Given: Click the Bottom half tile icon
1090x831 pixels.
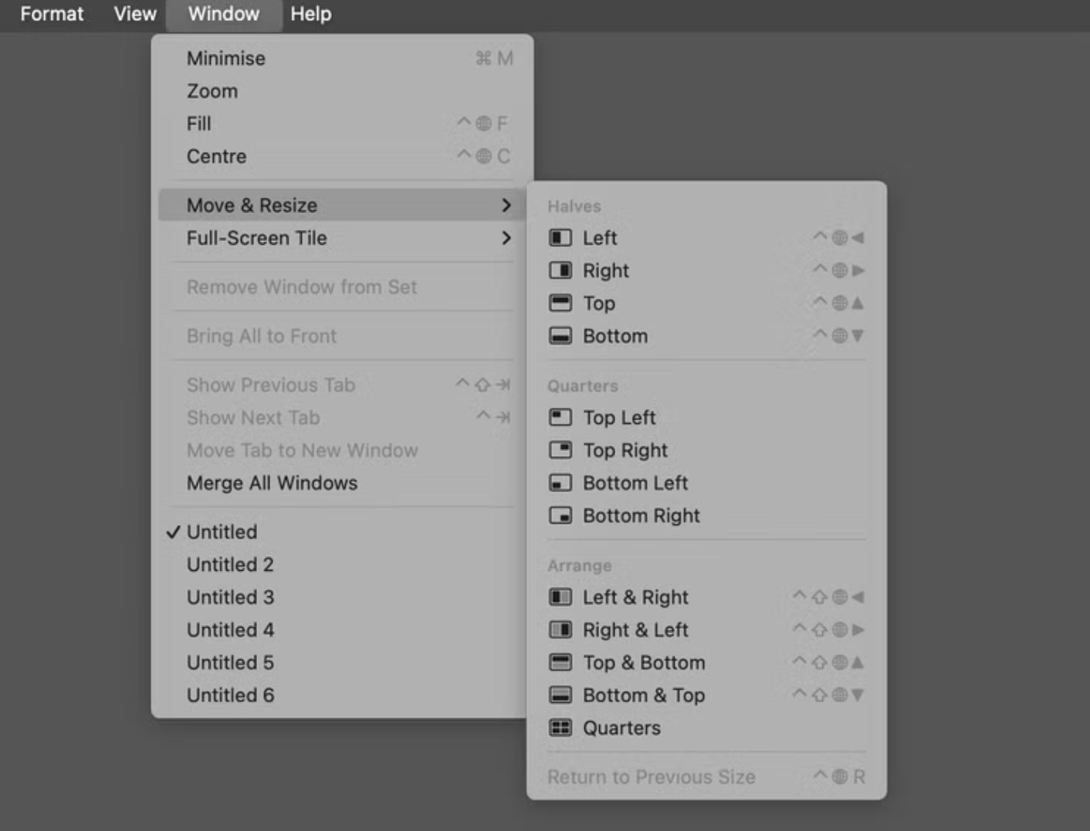Looking at the screenshot, I should click(x=560, y=336).
